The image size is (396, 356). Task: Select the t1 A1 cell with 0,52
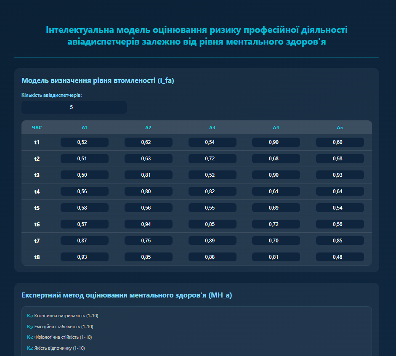[85, 142]
